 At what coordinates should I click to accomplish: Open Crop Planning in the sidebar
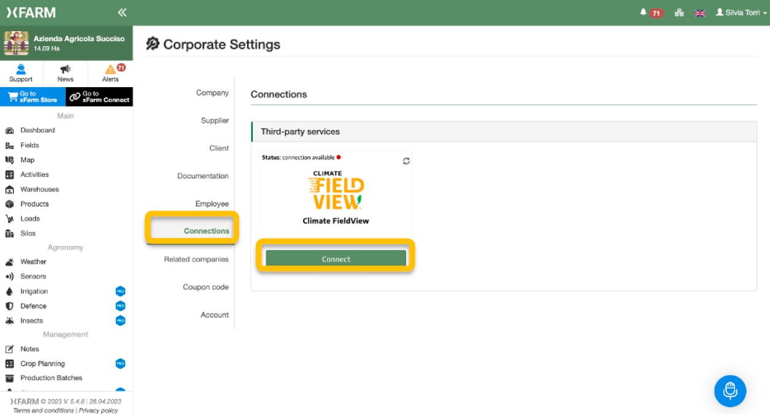[42, 364]
